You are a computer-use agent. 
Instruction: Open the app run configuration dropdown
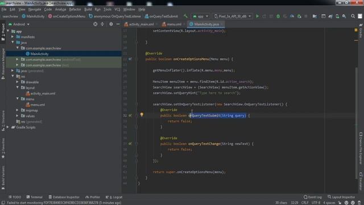pyautogui.click(x=200, y=17)
